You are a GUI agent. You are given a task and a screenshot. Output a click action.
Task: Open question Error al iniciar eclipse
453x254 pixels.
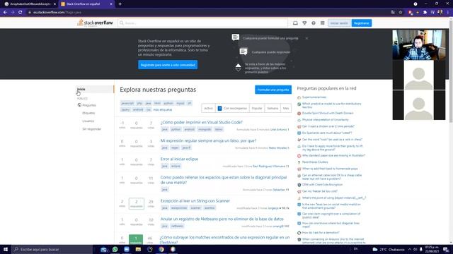click(x=179, y=159)
